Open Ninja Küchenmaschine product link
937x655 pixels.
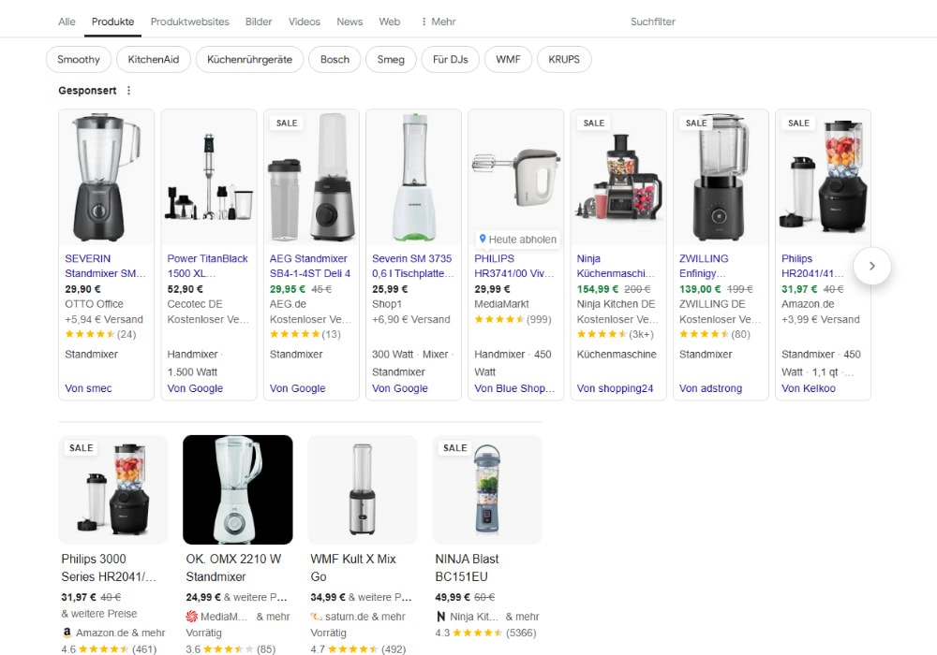click(x=617, y=266)
